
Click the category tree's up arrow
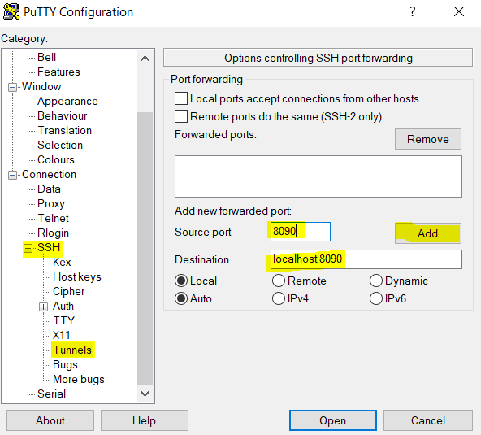[x=145, y=59]
